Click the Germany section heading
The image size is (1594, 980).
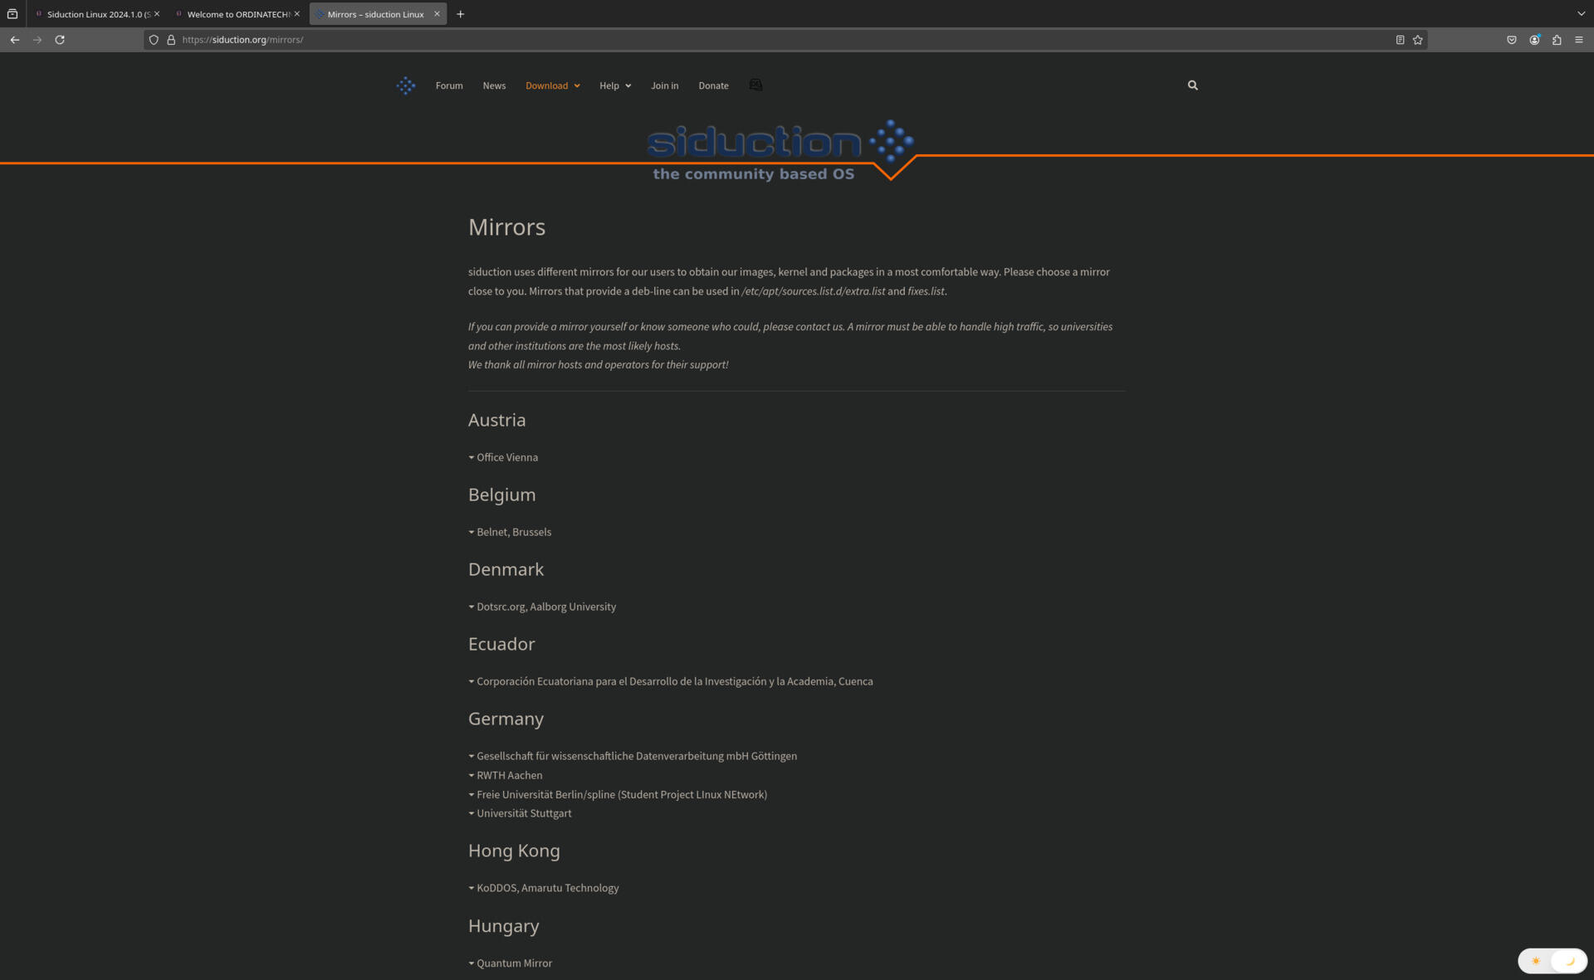point(506,719)
